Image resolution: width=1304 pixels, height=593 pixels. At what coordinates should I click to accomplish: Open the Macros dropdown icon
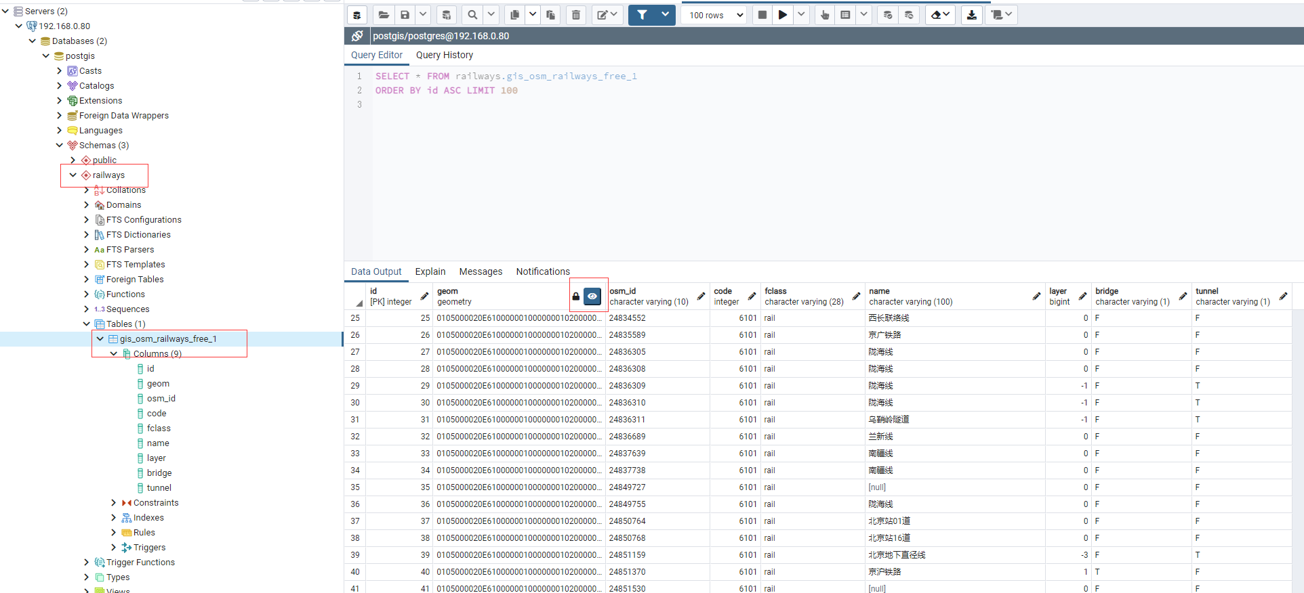pyautogui.click(x=1002, y=15)
